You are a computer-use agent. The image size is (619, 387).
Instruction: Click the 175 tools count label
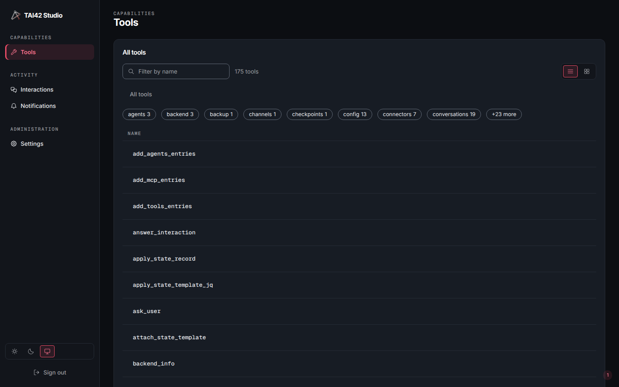[x=247, y=71]
